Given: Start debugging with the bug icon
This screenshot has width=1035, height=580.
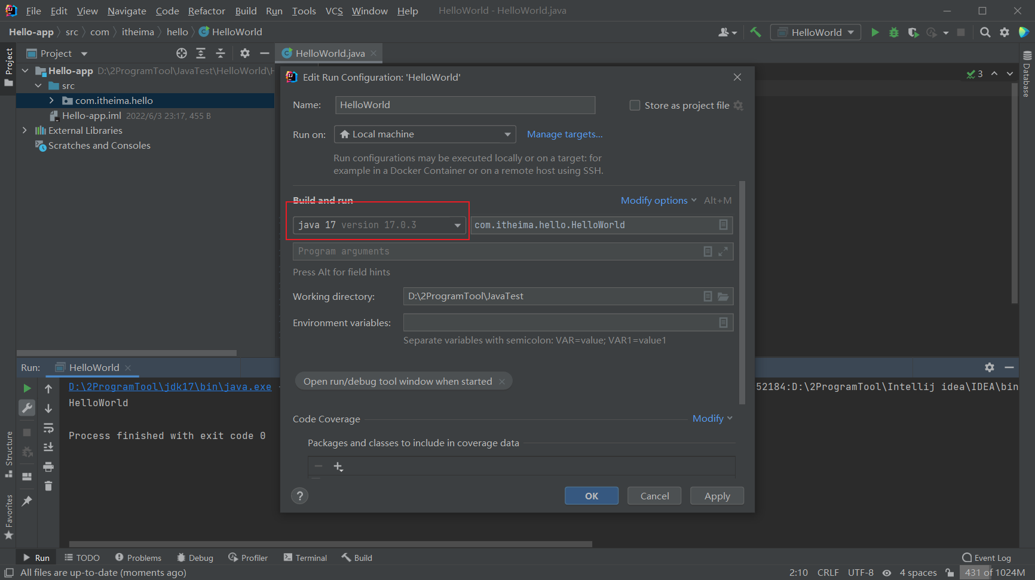Looking at the screenshot, I should 894,32.
